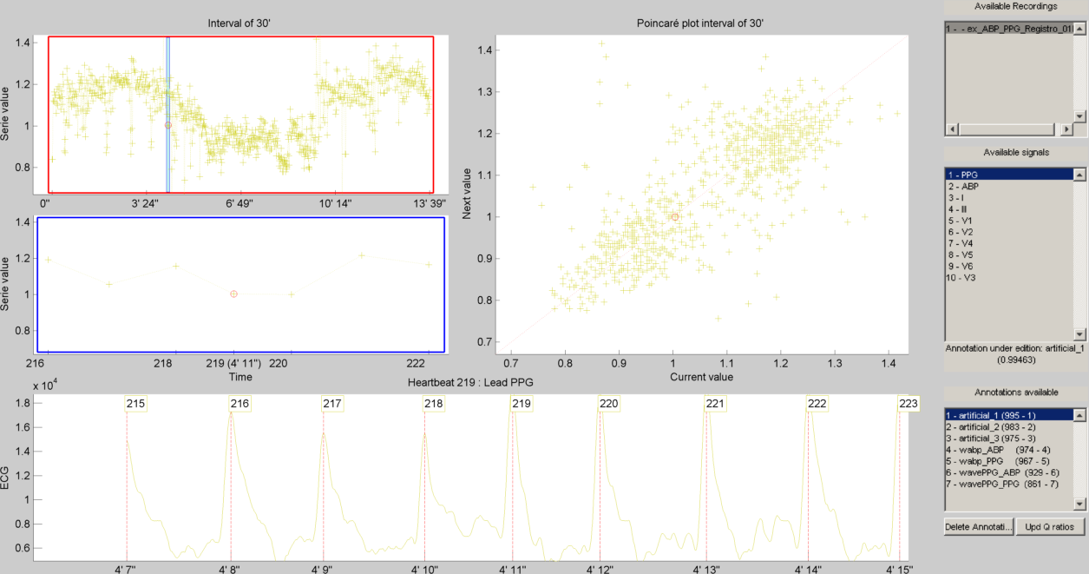The height and width of the screenshot is (574, 1089).
Task: Click the Delete Annotation button
Action: click(x=978, y=527)
